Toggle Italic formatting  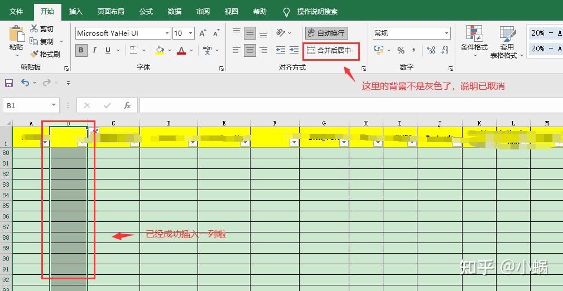pos(94,50)
